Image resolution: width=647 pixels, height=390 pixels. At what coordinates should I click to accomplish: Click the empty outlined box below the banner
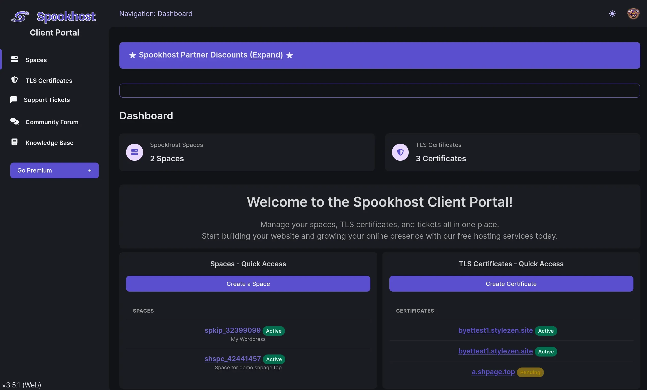click(379, 90)
